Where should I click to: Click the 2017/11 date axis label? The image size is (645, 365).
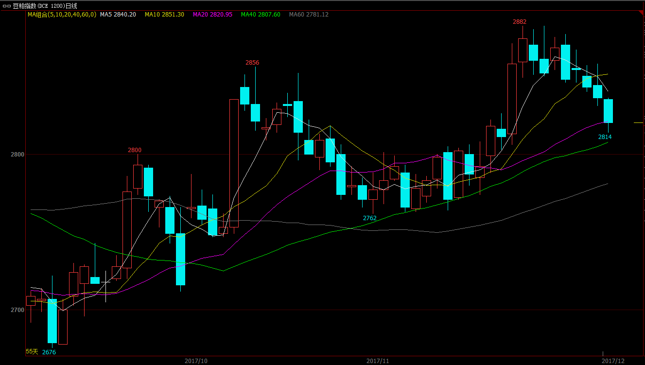click(x=378, y=361)
